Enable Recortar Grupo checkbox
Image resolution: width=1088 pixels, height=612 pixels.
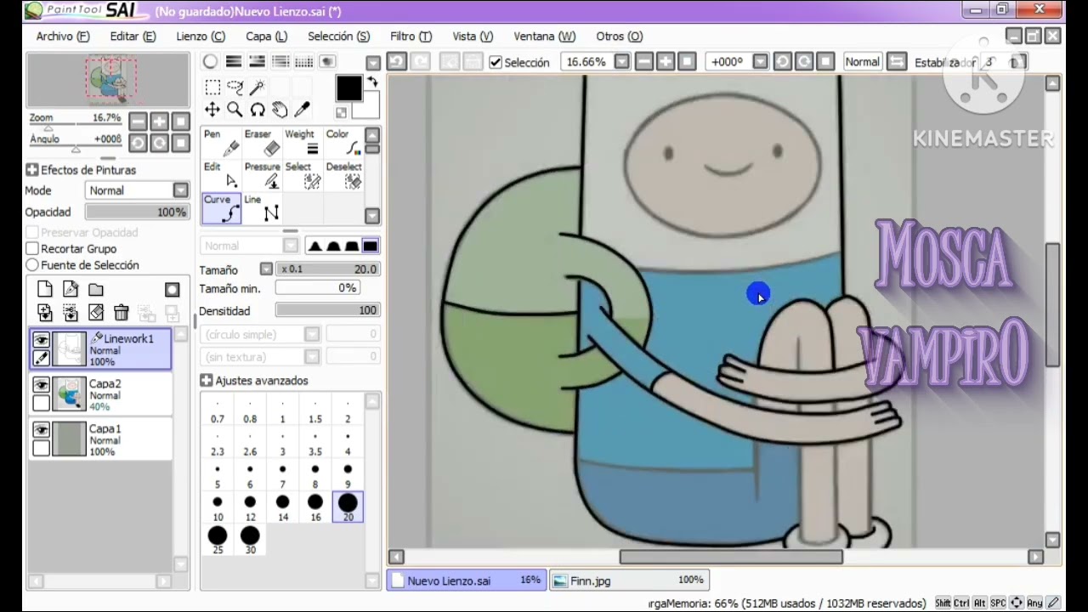coord(32,248)
